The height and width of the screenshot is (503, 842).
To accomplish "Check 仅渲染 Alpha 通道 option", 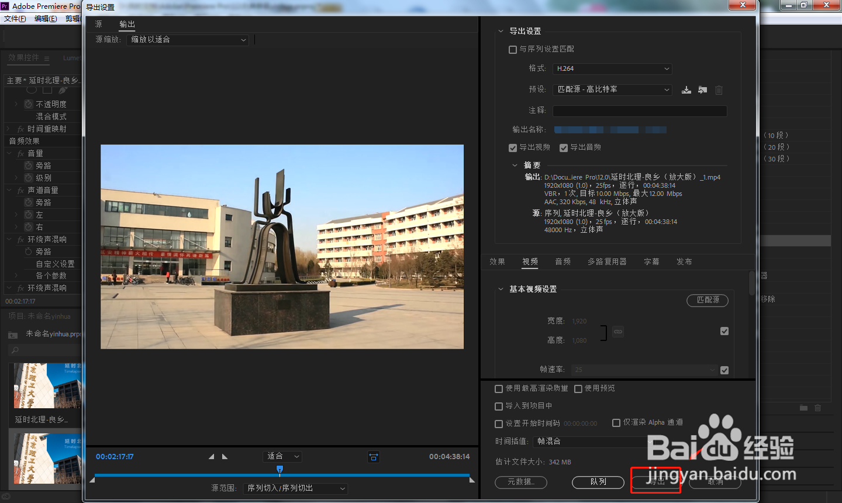I will pyautogui.click(x=616, y=423).
